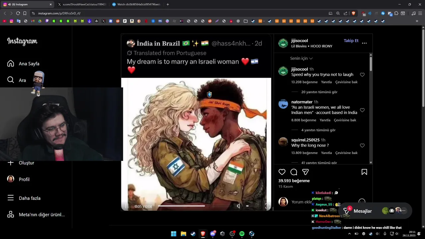
Task: Share the post with paper-plane icon
Action: click(x=305, y=172)
